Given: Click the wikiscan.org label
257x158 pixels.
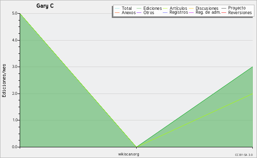Looking at the screenshot, I should (x=128, y=154).
